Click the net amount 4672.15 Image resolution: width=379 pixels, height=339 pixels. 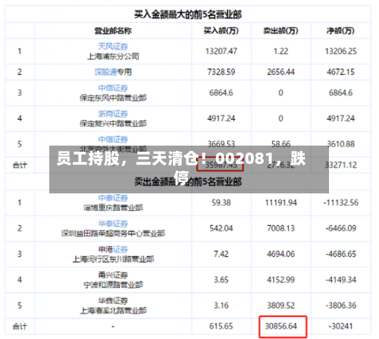pyautogui.click(x=340, y=72)
